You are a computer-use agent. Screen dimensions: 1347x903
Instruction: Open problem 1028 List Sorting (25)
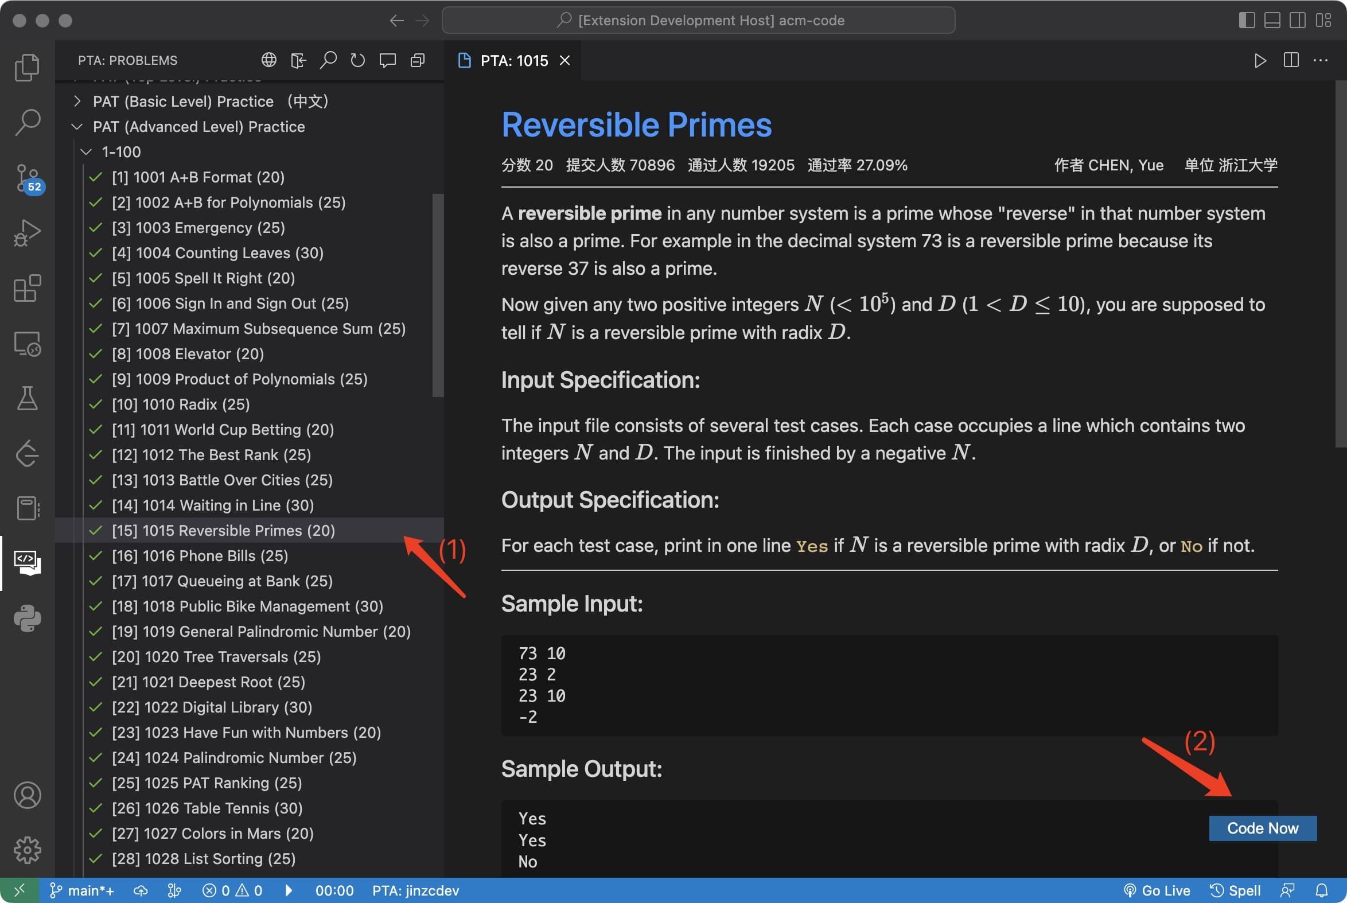[x=250, y=859]
